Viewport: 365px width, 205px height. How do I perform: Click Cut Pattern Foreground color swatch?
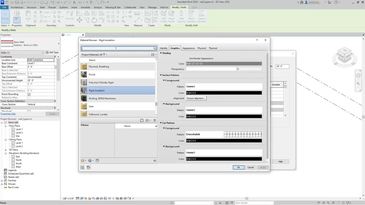(224, 141)
